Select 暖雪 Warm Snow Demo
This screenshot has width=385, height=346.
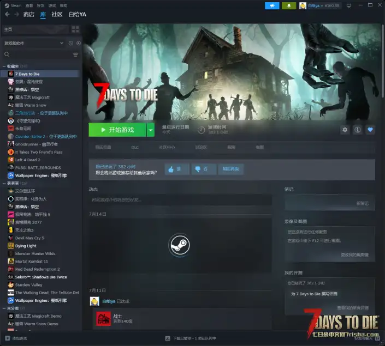[x=33, y=324]
